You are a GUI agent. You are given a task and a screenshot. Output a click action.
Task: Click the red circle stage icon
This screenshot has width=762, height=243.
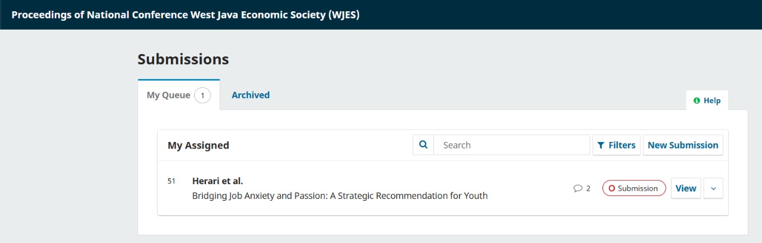611,188
